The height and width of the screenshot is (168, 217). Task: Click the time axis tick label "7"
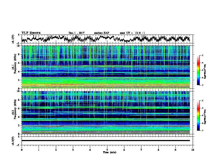[141, 150]
